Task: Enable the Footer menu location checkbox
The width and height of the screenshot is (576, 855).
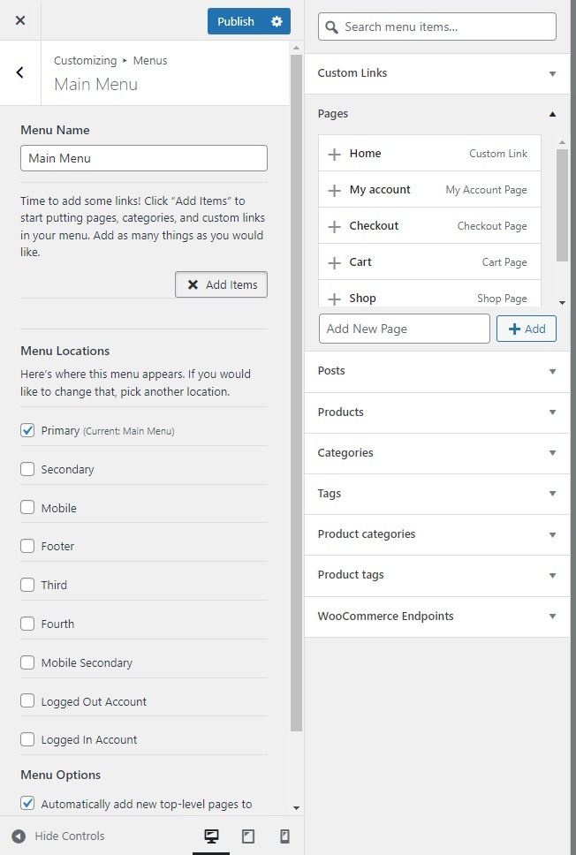Action: [27, 546]
